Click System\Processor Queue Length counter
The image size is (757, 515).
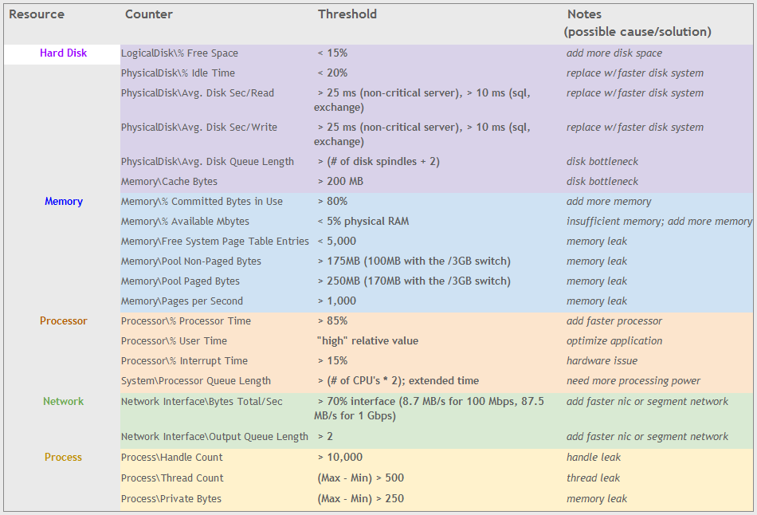click(x=196, y=381)
